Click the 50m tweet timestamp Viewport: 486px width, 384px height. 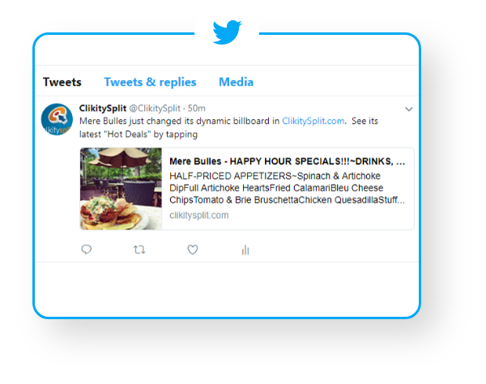197,109
